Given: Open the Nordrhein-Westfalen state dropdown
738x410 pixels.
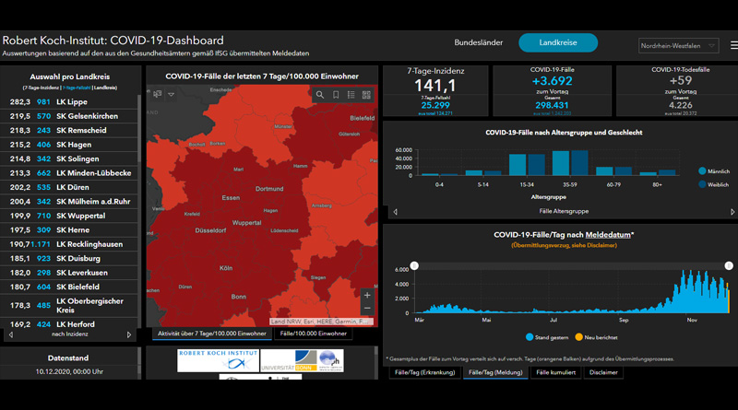Looking at the screenshot, I should click(x=678, y=46).
